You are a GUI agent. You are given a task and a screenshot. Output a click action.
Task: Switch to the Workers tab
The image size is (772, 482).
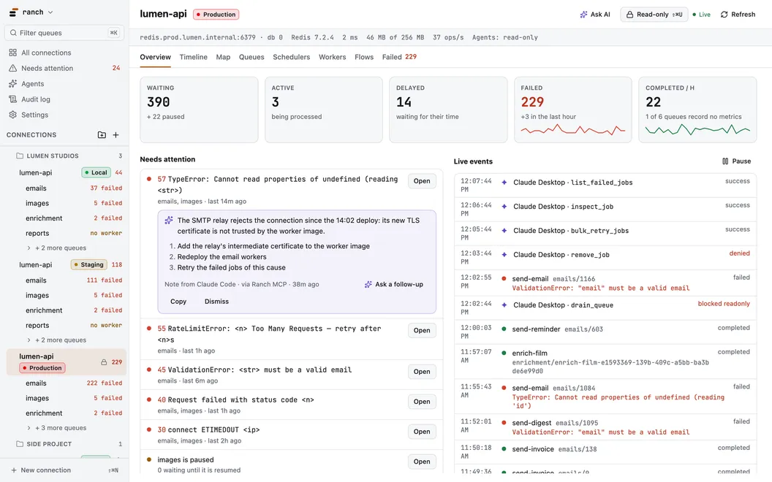click(333, 57)
